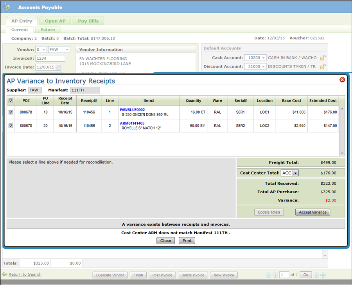The height and width of the screenshot is (285, 352).
Task: Click the lock icon beside Cash Account
Action: tap(323, 58)
